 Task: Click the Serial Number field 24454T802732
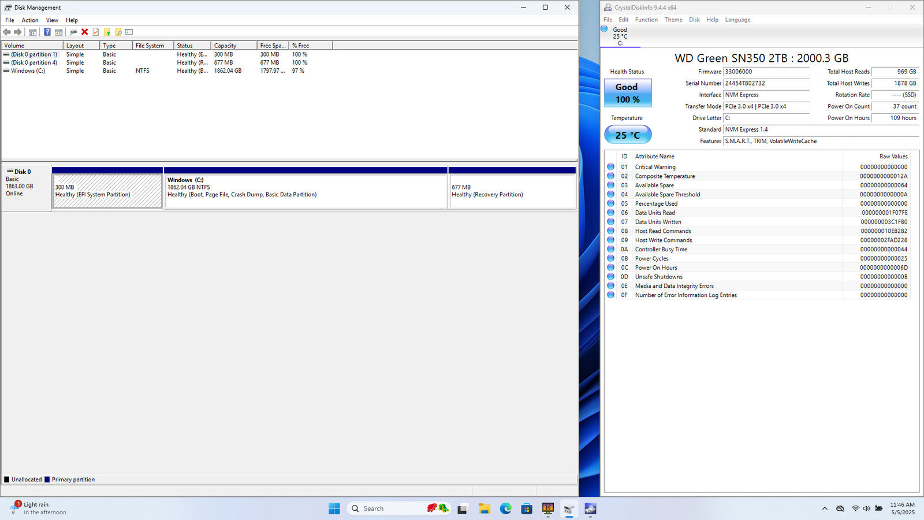[x=766, y=83]
